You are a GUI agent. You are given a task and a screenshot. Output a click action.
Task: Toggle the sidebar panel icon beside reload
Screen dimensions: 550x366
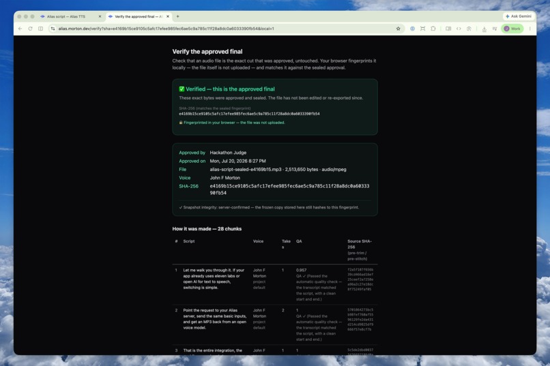41,29
